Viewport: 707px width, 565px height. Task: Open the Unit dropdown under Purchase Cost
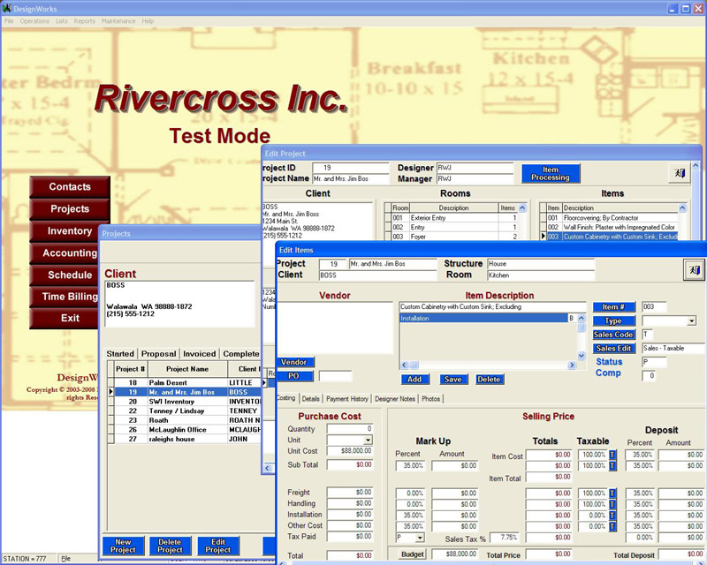tap(368, 440)
